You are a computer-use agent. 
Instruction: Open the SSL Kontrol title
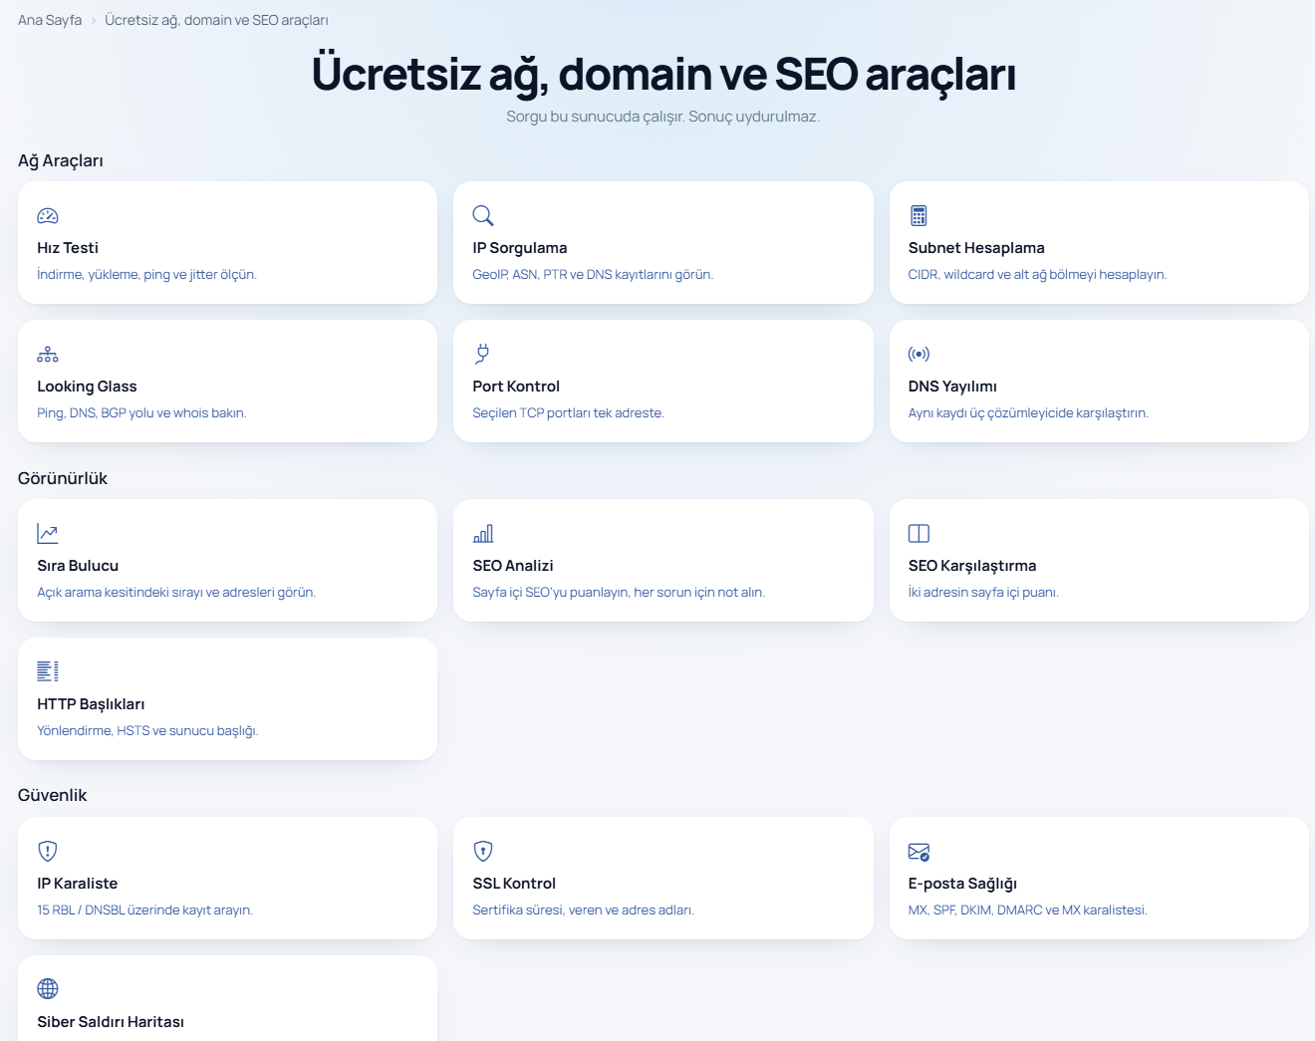point(514,884)
